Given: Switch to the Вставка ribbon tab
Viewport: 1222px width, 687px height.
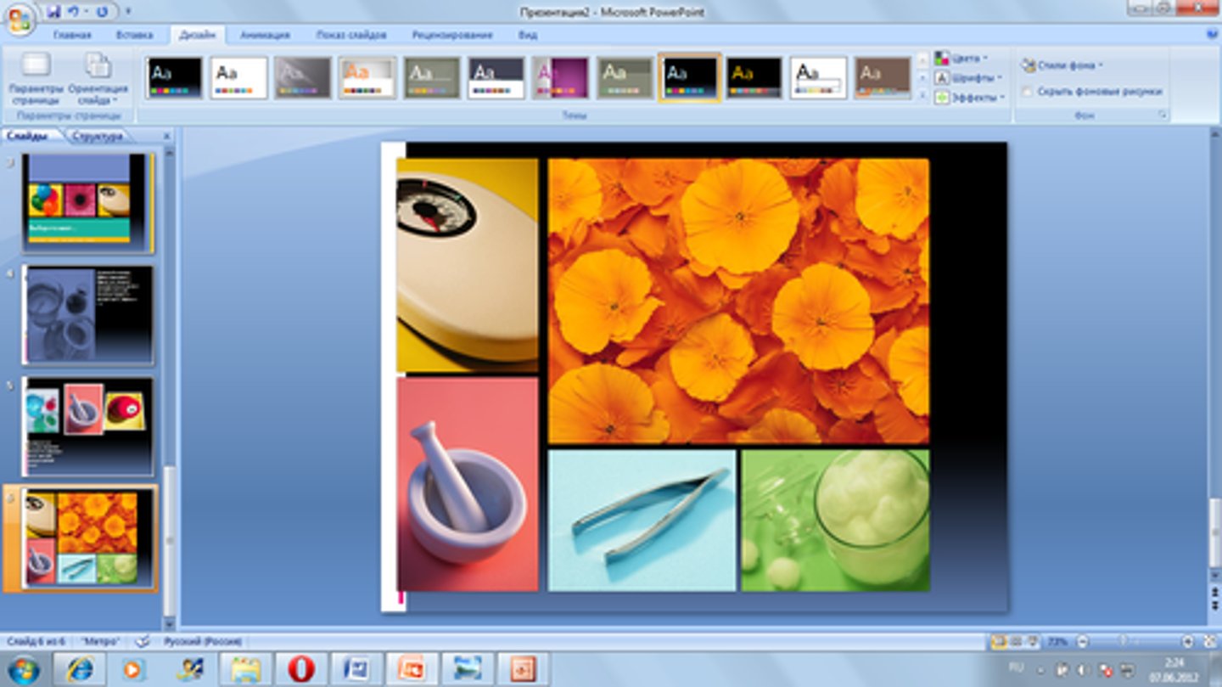Looking at the screenshot, I should pos(134,35).
